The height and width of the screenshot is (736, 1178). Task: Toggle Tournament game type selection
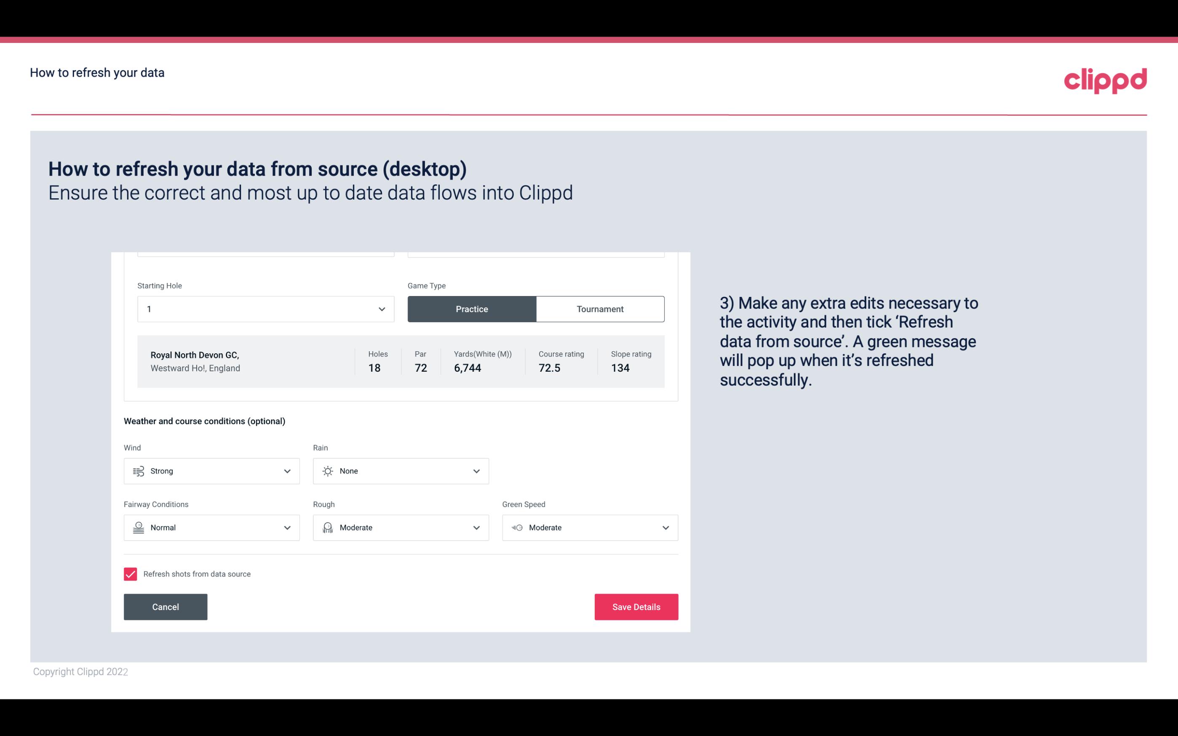(x=600, y=309)
